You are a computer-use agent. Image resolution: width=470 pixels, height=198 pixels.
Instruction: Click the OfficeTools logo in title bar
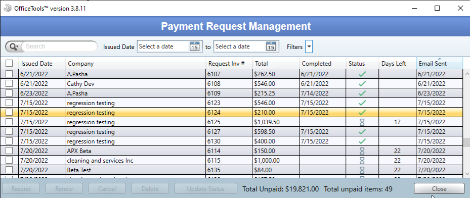point(8,9)
